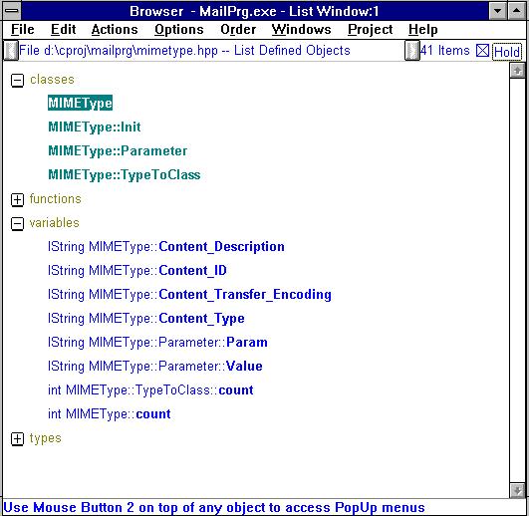Open the Project menu
This screenshot has width=529, height=516.
click(x=370, y=30)
